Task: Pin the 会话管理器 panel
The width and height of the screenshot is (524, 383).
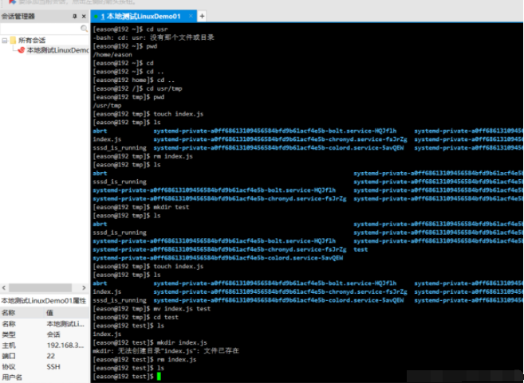Action: (74, 16)
